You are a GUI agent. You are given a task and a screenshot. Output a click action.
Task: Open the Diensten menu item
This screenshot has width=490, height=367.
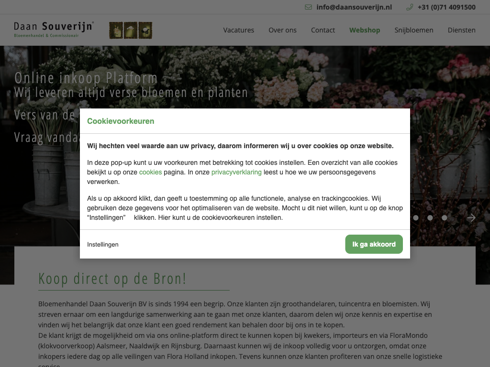[461, 30]
